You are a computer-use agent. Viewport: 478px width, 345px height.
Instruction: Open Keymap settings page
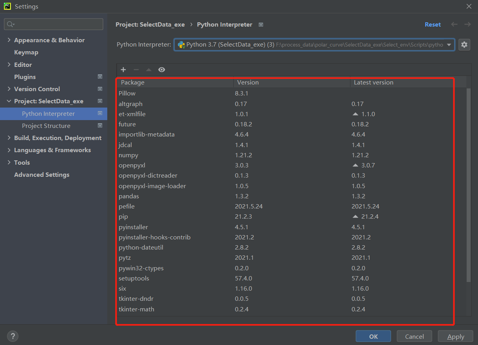pos(26,52)
